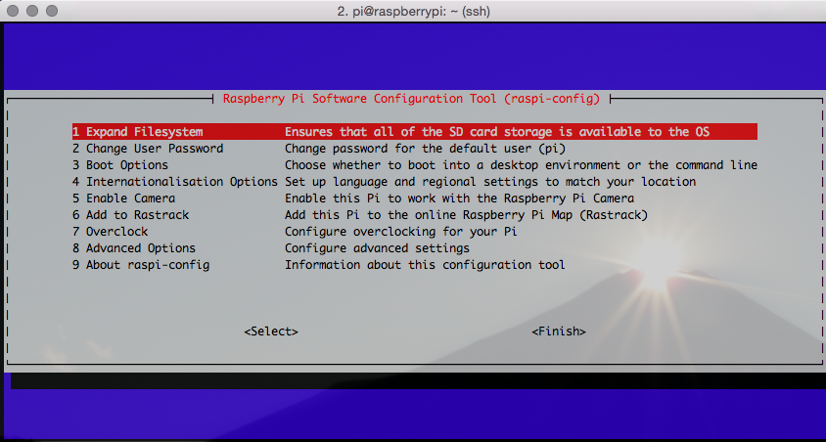Click description 'Information about this configuration tool'
The height and width of the screenshot is (442, 826).
point(425,265)
